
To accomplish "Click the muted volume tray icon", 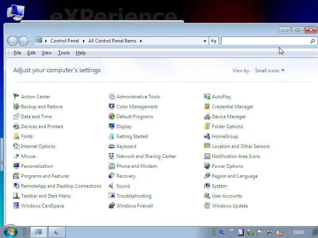I will point(279,232).
